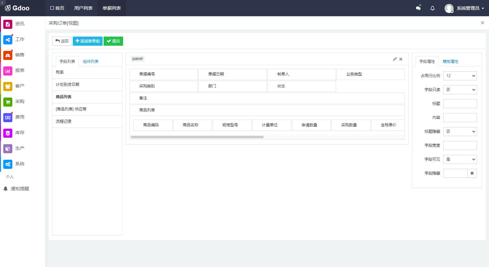
Task: Open the chat messages icon
Action: [418, 8]
